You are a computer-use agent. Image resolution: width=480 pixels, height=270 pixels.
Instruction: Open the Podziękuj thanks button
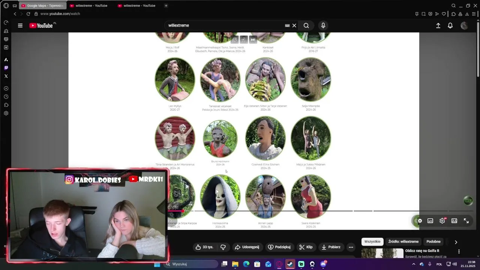click(279, 247)
